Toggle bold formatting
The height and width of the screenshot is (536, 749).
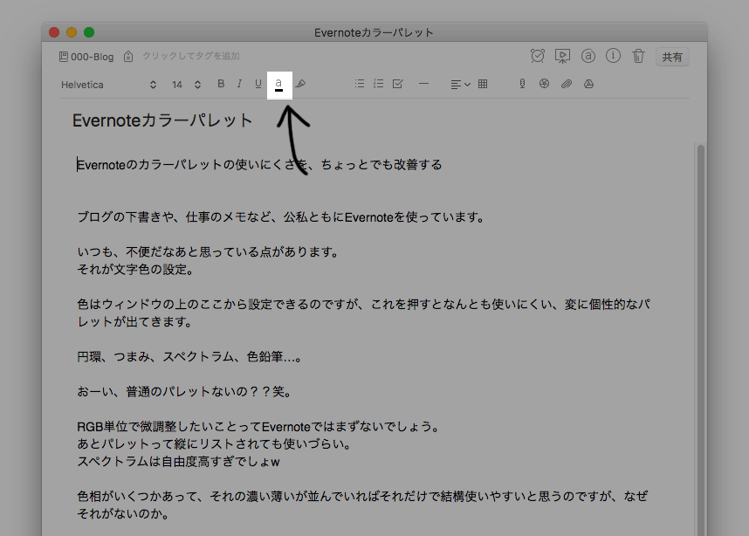pos(221,84)
